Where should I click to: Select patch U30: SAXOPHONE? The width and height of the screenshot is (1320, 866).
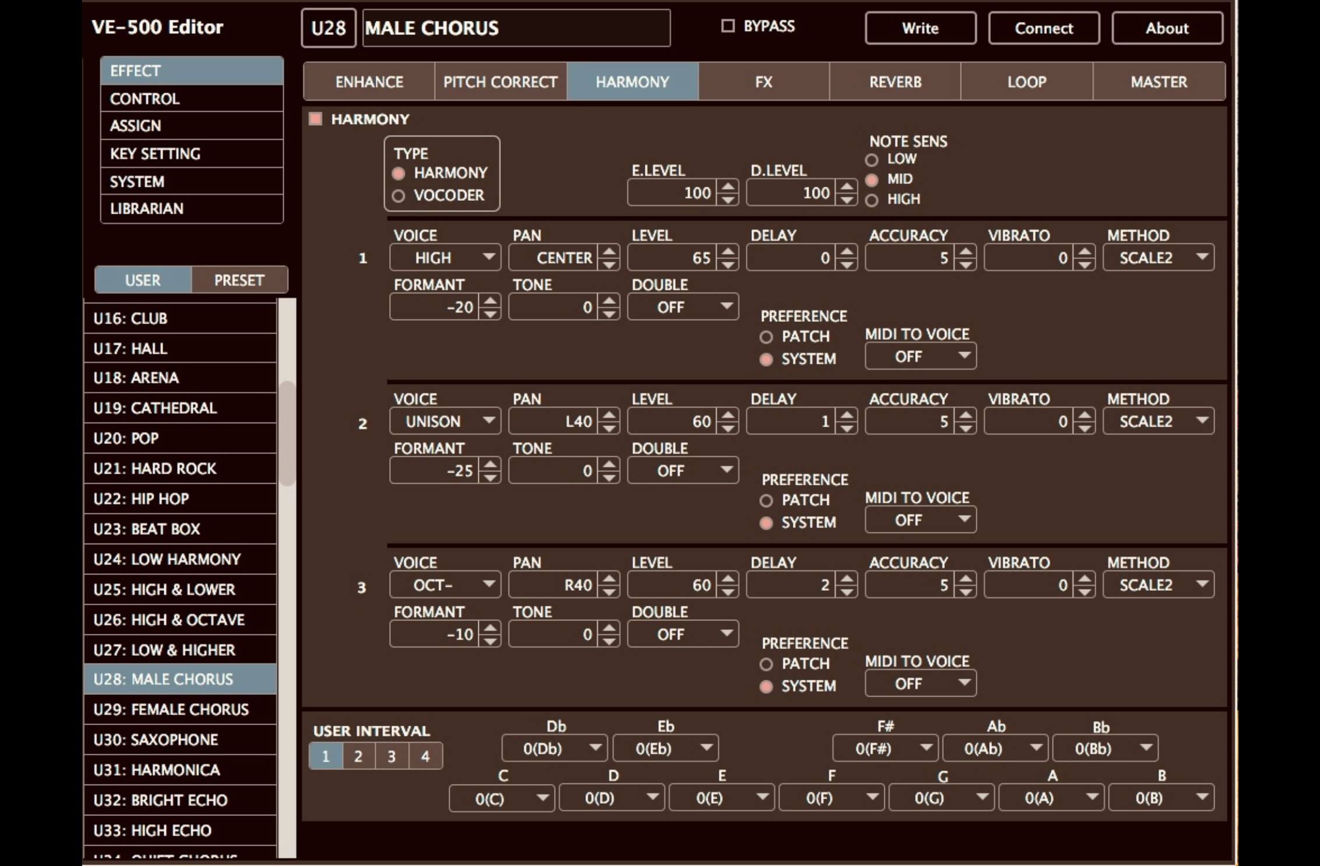(180, 740)
